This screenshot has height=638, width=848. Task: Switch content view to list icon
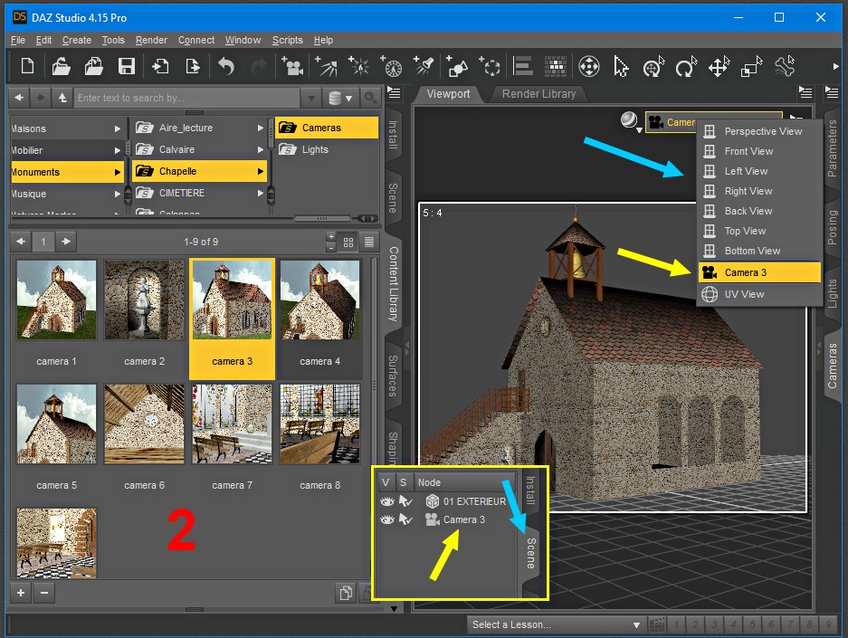click(x=369, y=243)
